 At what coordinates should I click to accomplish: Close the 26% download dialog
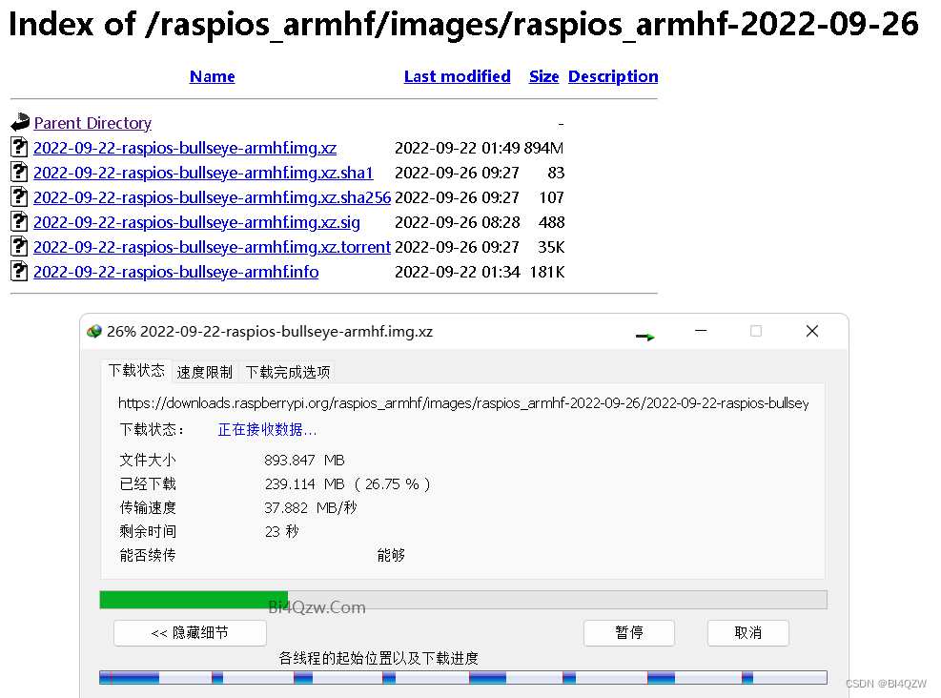(812, 331)
